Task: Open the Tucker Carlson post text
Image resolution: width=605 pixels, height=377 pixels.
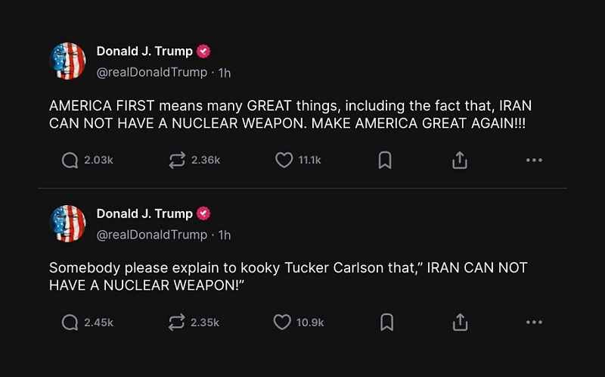Action: (x=288, y=276)
